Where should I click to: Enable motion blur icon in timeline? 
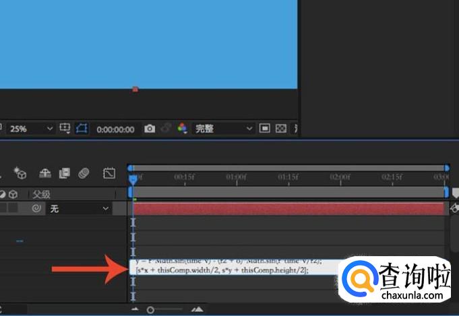84,173
